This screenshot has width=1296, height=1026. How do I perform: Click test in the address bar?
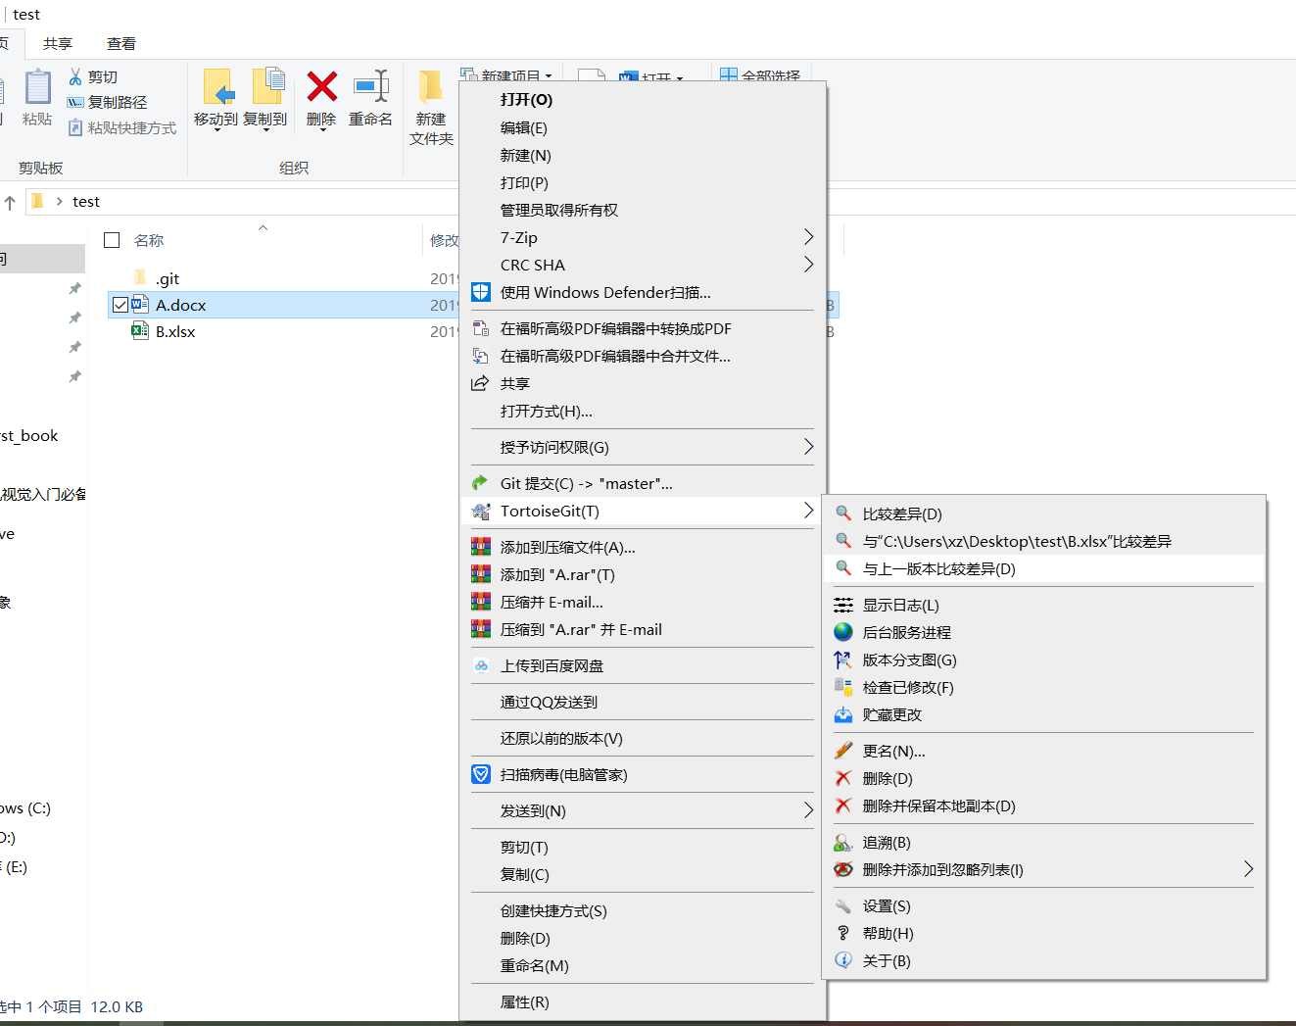[86, 201]
